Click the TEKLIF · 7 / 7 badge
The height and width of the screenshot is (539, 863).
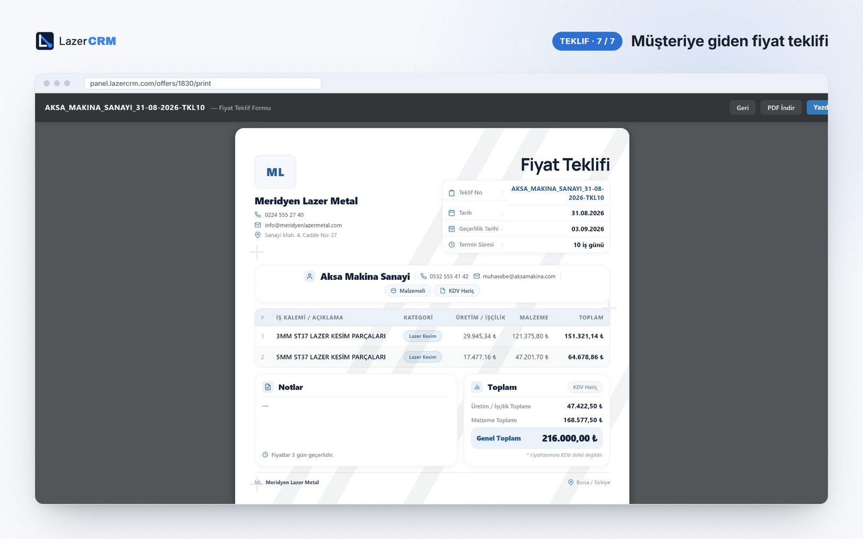587,41
